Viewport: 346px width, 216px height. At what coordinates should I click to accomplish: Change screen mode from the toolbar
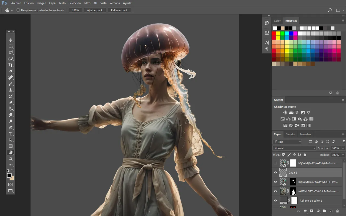pyautogui.click(x=11, y=191)
